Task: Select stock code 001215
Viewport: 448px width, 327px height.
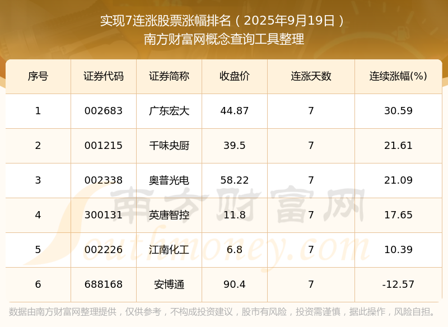Action: click(104, 146)
